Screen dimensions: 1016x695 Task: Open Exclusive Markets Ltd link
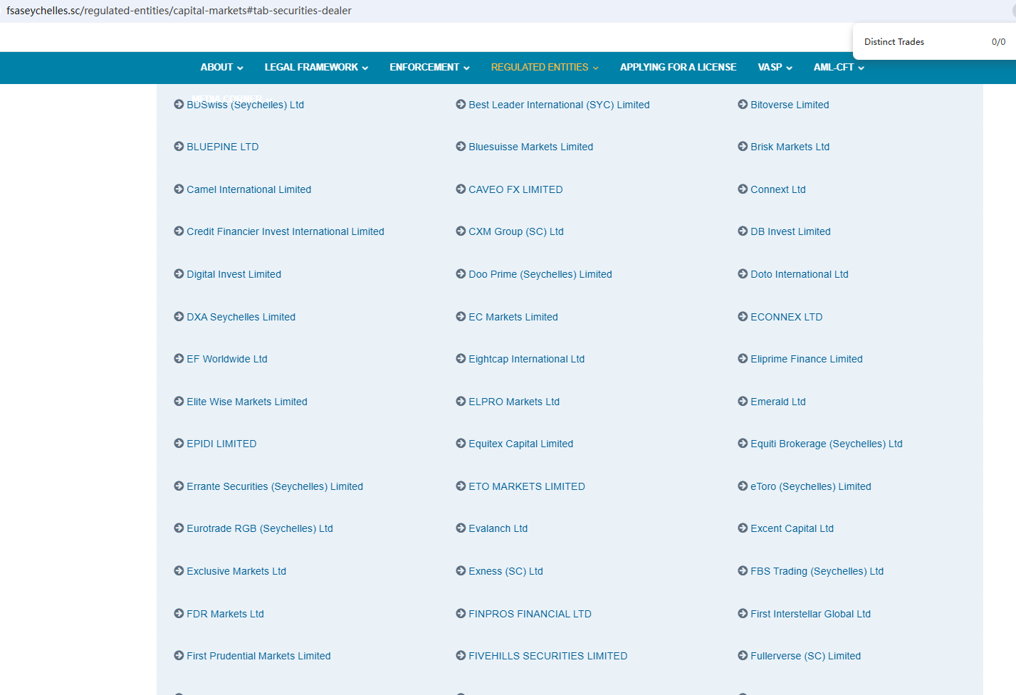coord(236,571)
